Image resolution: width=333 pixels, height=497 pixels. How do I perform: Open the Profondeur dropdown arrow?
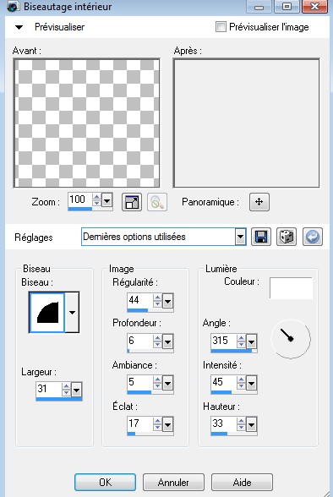point(167,342)
